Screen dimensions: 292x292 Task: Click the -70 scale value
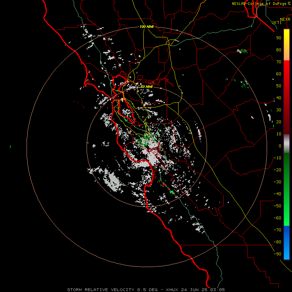point(277,230)
